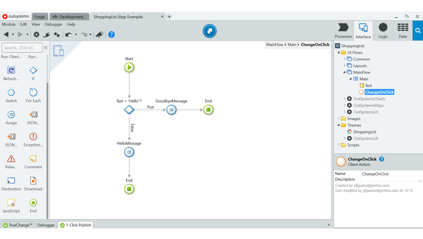Collapse the MainFlow tree node

(x=345, y=72)
